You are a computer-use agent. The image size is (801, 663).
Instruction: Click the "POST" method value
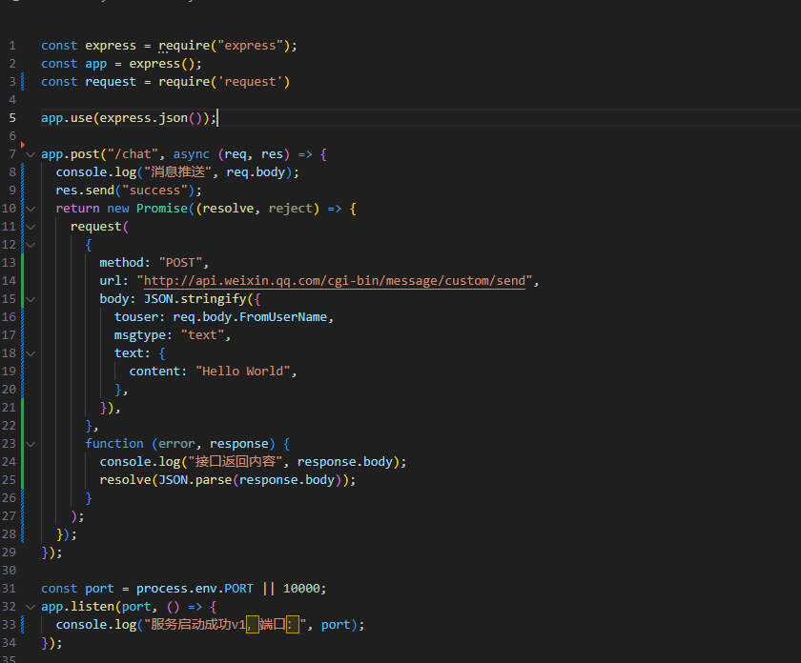(180, 262)
